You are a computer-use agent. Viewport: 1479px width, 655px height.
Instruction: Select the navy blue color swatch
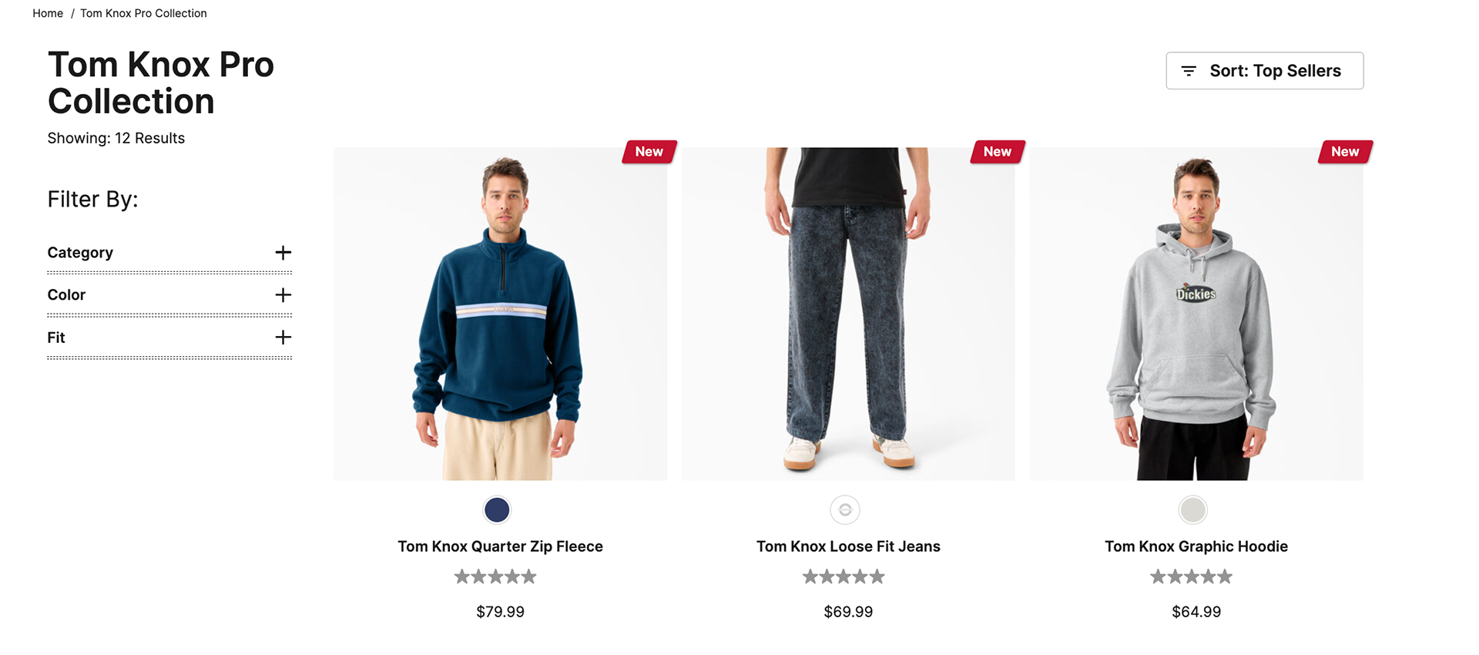497,510
